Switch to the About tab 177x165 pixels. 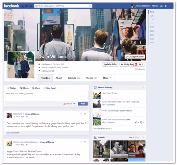[x=59, y=78]
